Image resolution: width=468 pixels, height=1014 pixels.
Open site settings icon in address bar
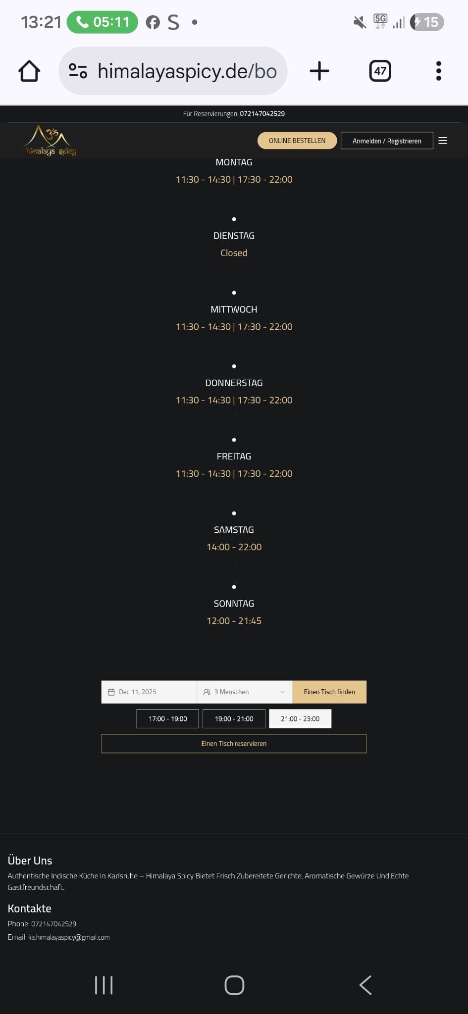[x=78, y=71]
